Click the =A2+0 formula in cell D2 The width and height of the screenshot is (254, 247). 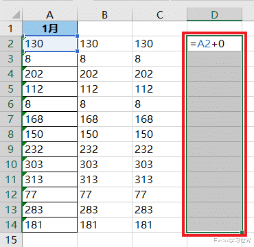[207, 44]
